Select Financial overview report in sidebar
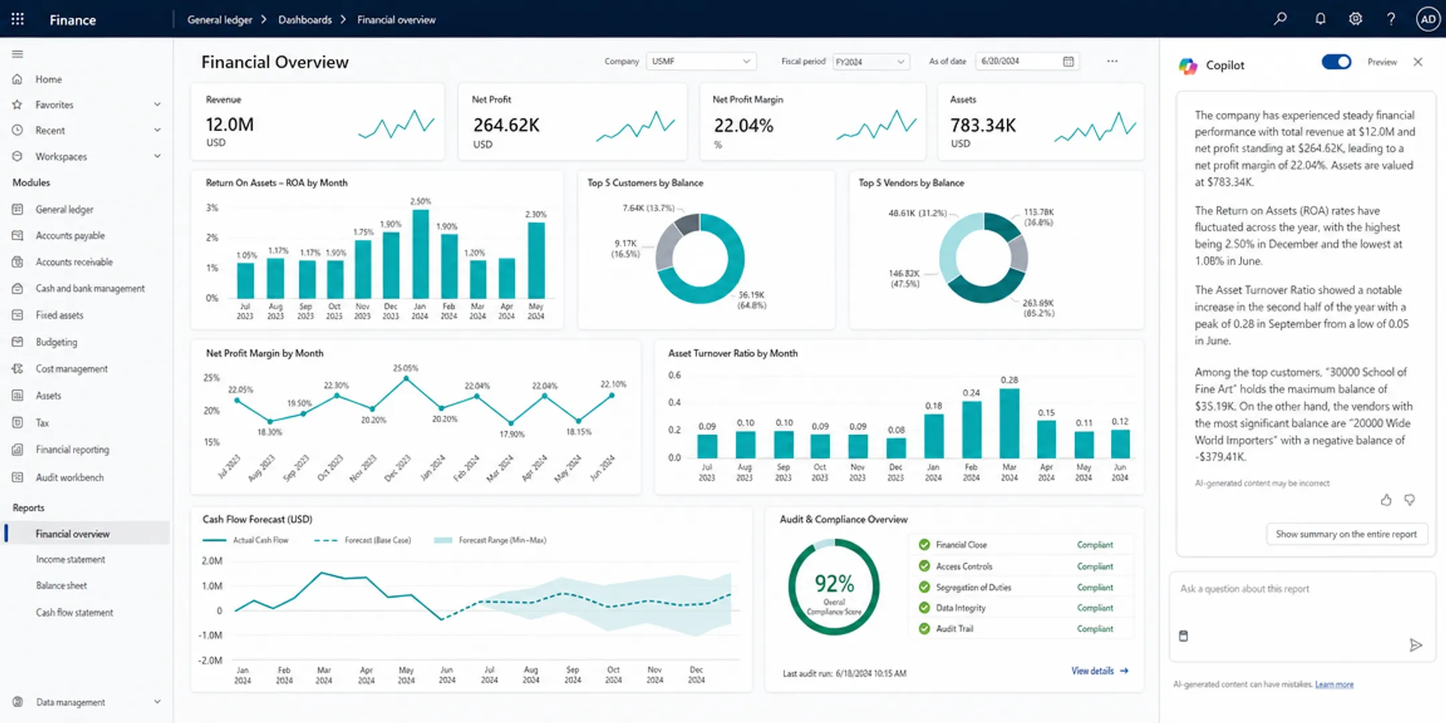This screenshot has height=723, width=1446. [87, 534]
